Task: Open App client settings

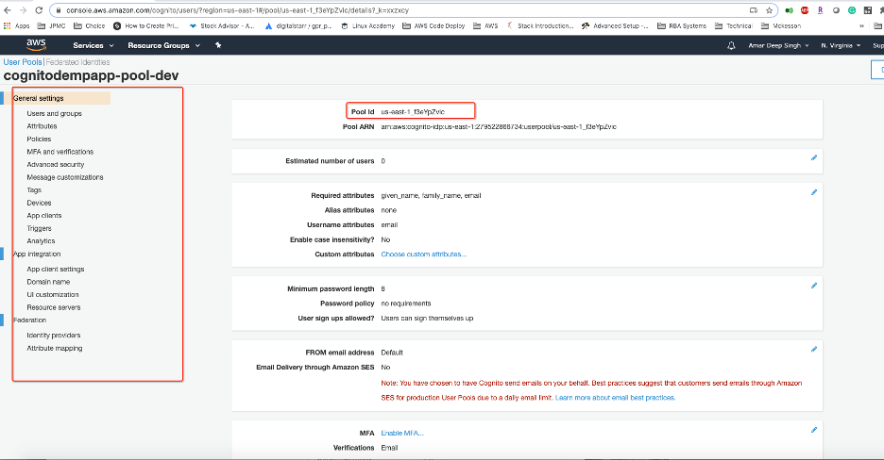Action: point(55,270)
